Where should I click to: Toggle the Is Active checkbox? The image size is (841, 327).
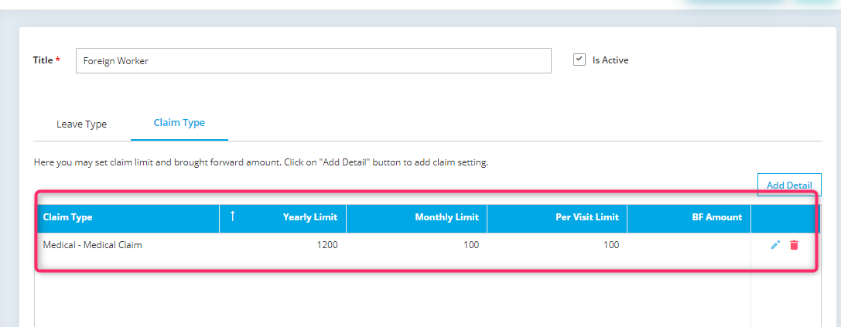[x=579, y=60]
